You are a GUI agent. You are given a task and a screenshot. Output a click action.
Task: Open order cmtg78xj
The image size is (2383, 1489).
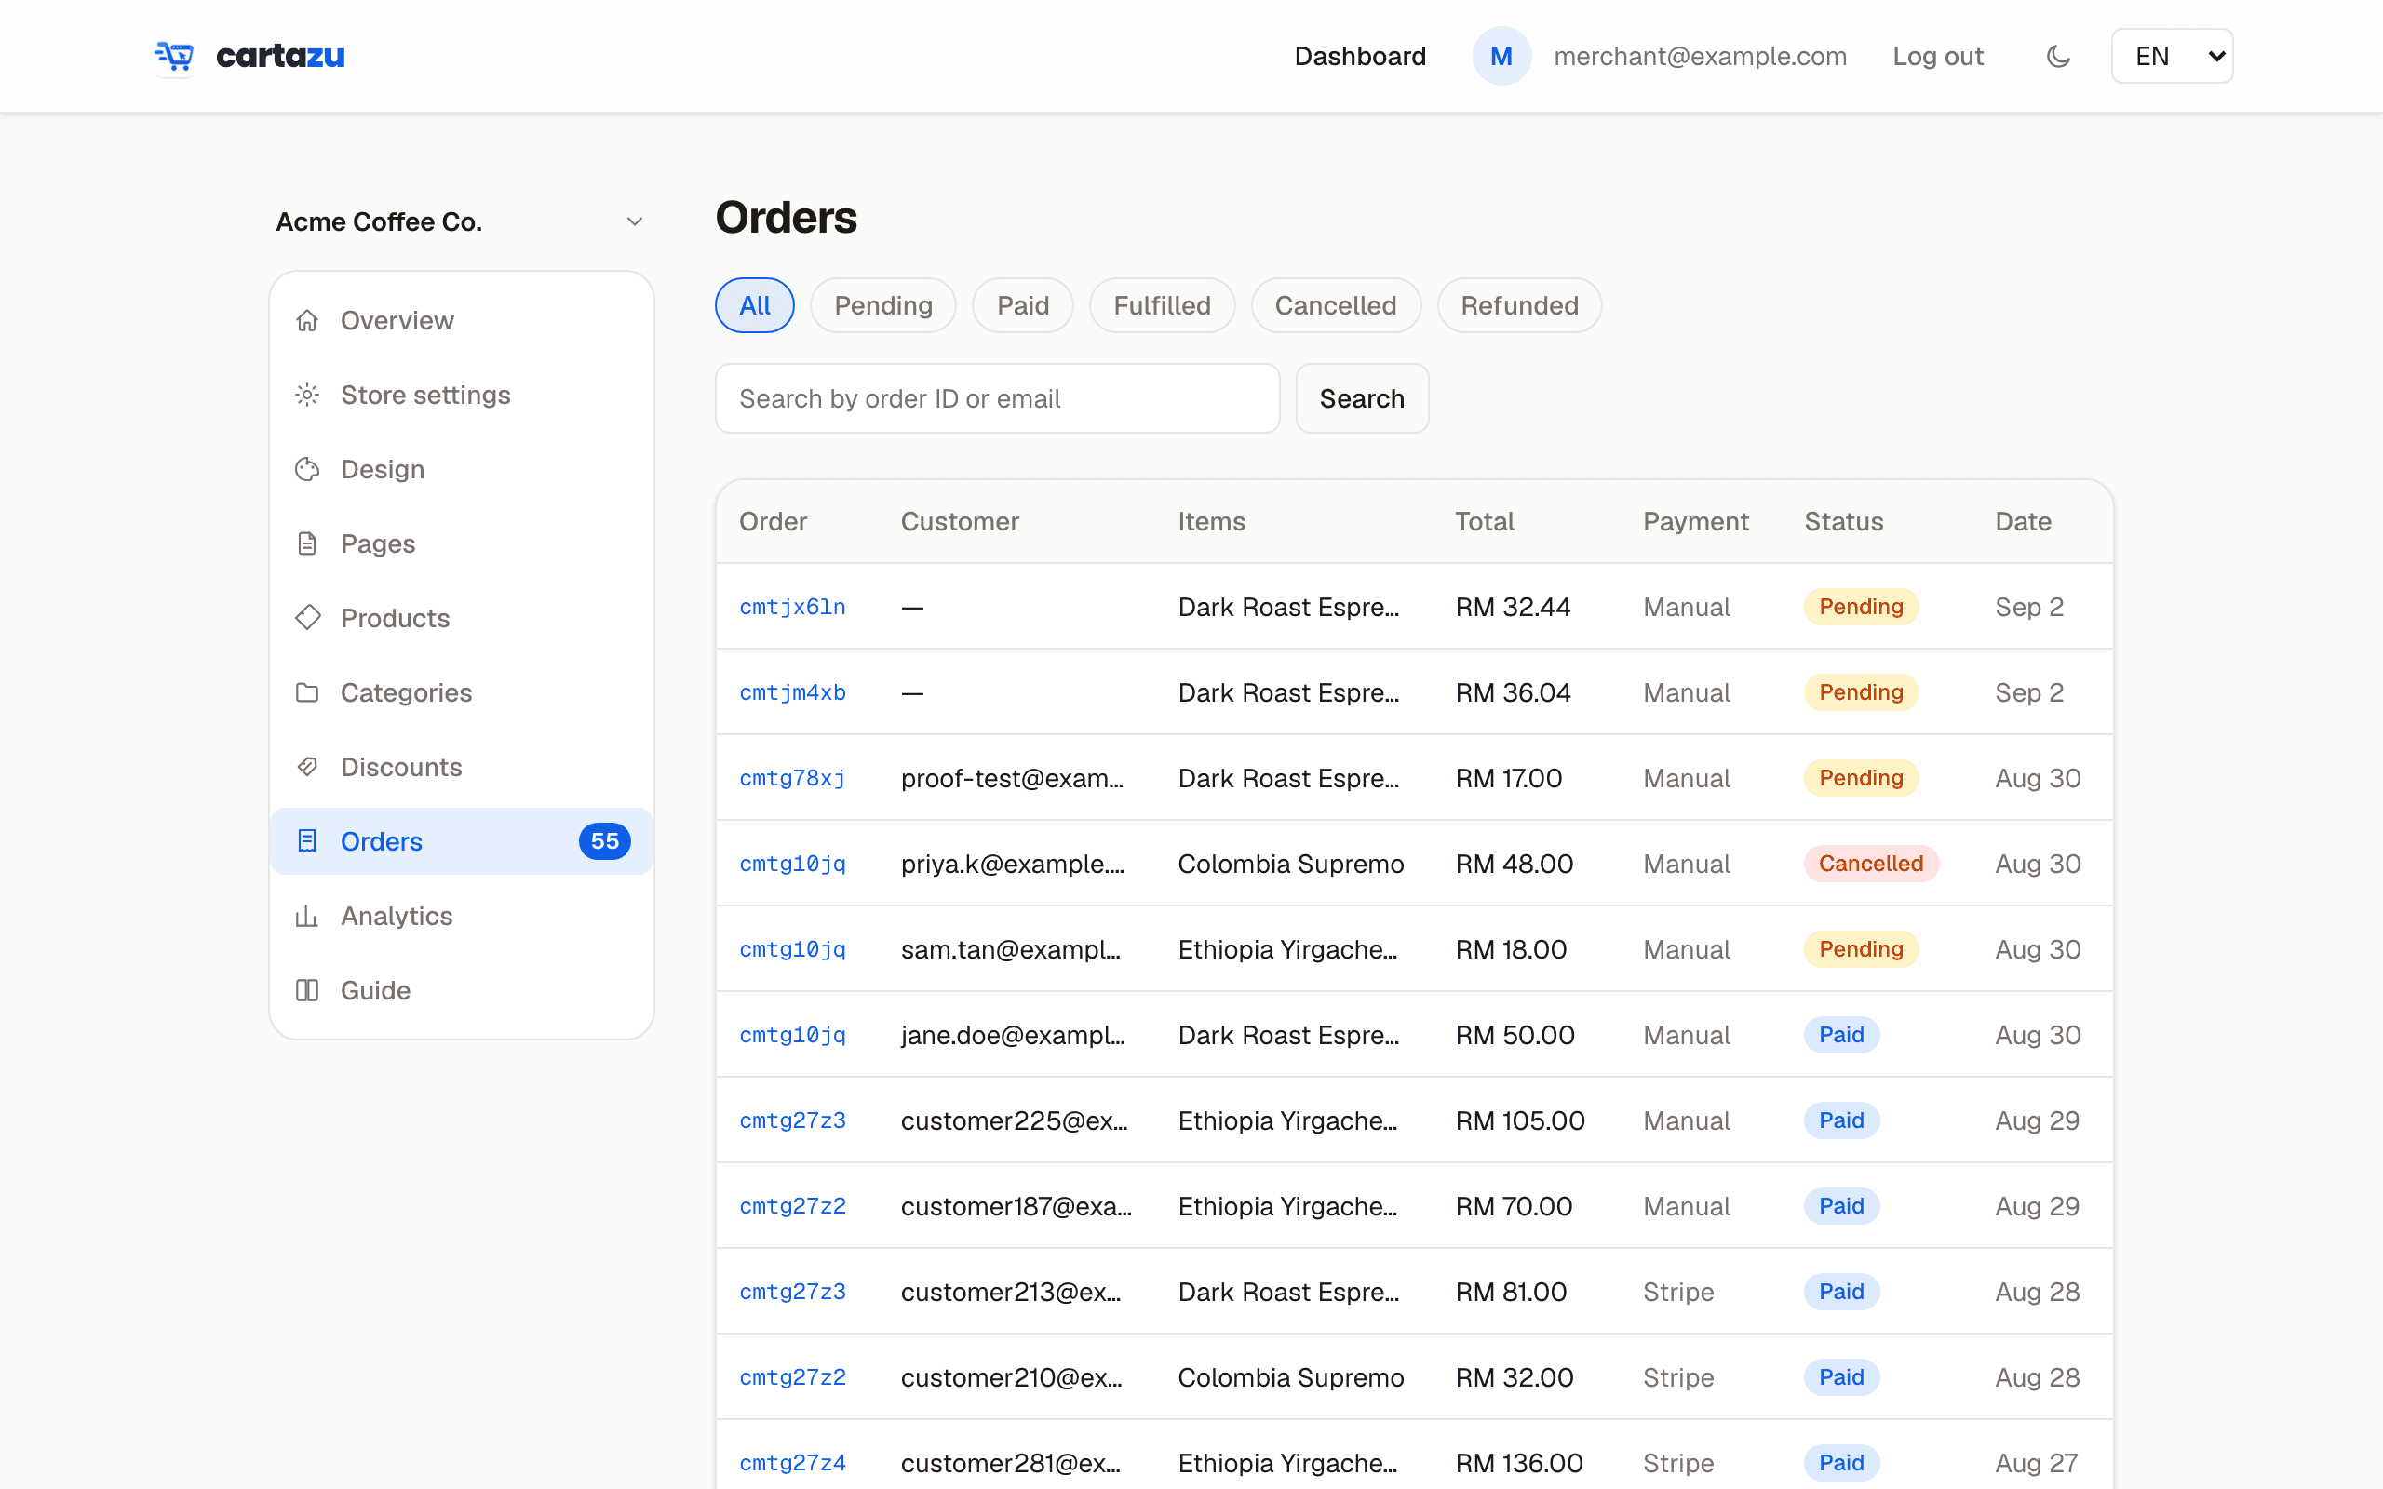point(793,778)
